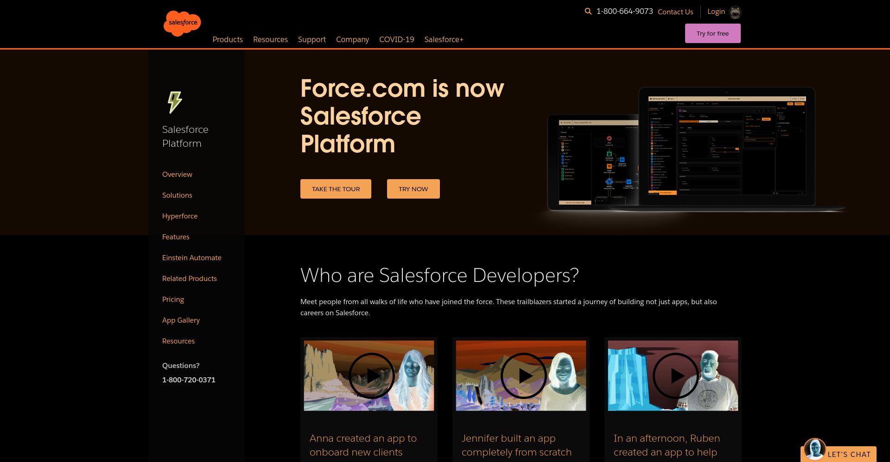Open Salesforce+ in the navigation
Image resolution: width=890 pixels, height=462 pixels.
pos(444,39)
